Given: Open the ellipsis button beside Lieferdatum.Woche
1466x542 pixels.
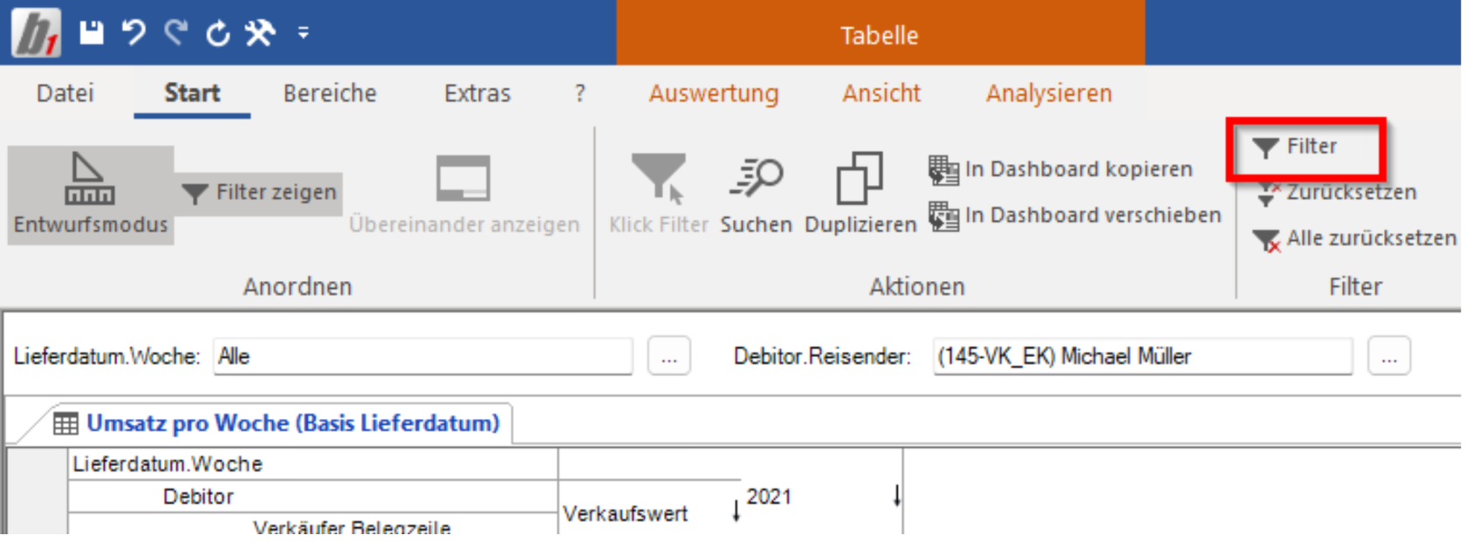Looking at the screenshot, I should [669, 356].
